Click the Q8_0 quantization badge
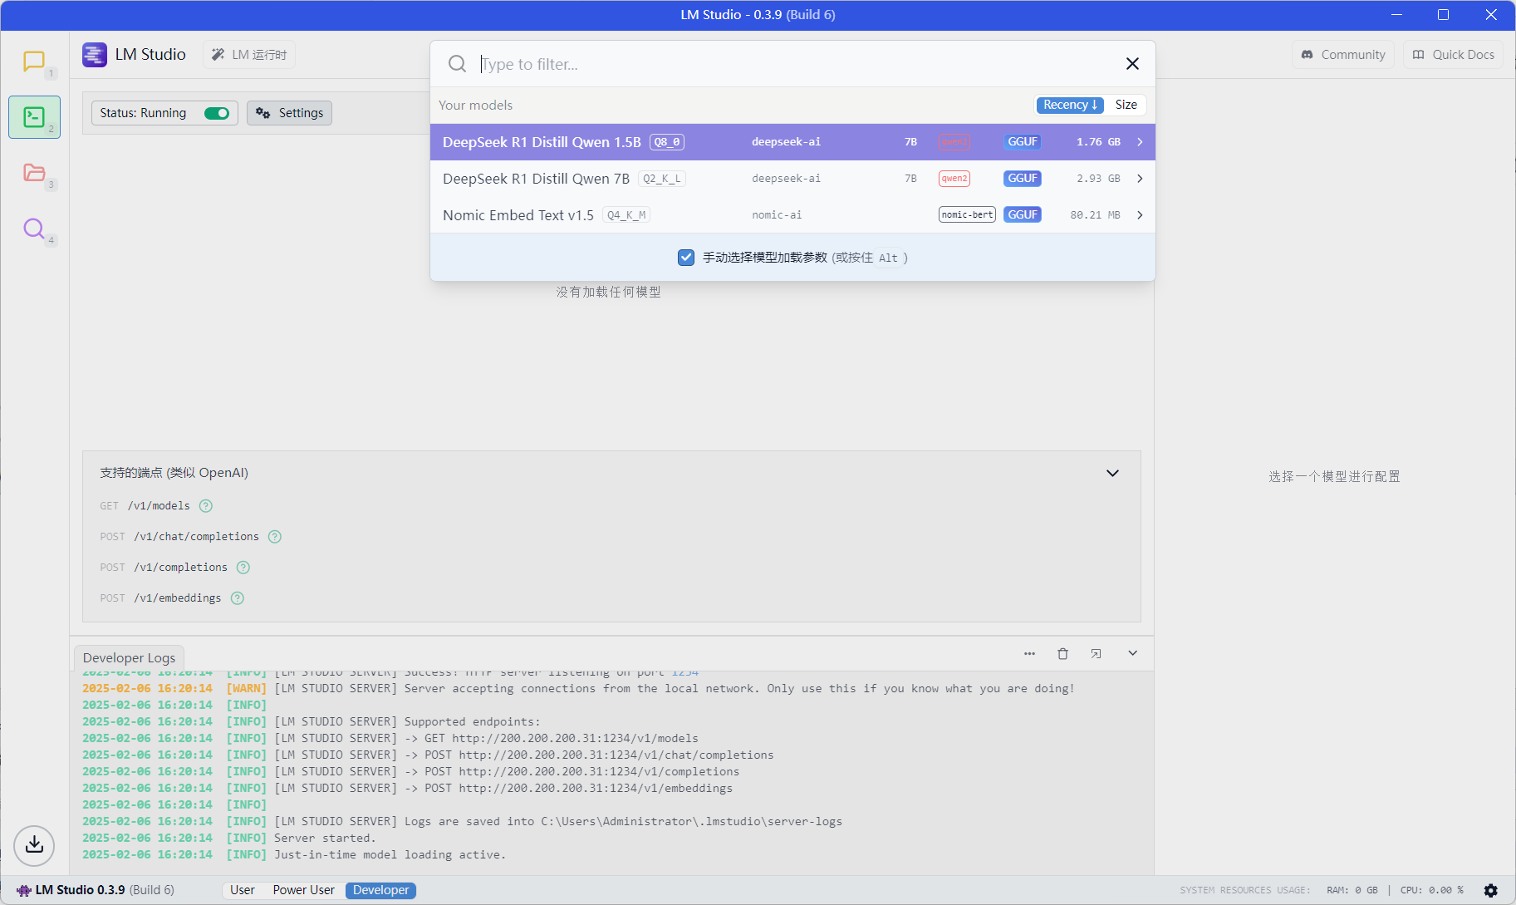 click(x=667, y=142)
